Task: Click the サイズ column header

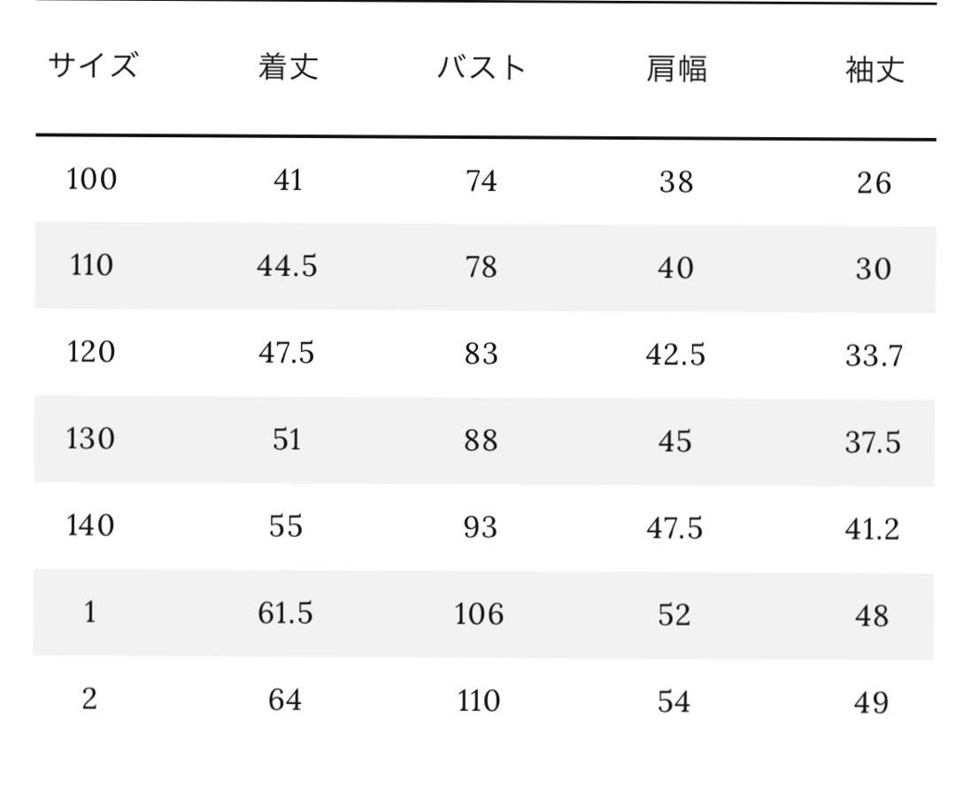Action: tap(93, 65)
